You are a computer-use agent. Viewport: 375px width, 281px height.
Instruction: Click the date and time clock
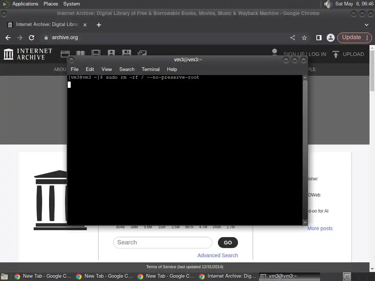tap(354, 4)
